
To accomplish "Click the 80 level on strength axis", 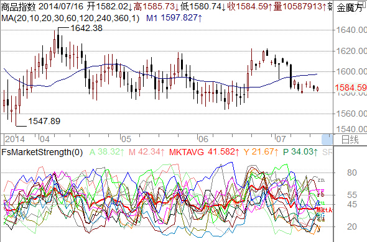I will point(352,173).
